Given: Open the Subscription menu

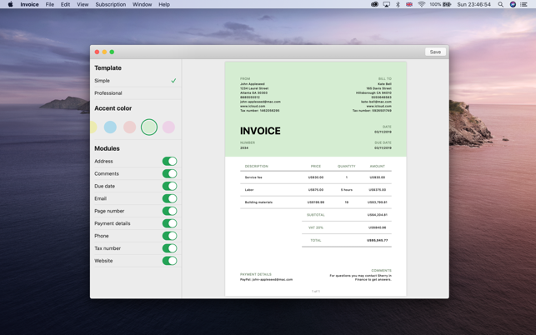Looking at the screenshot, I should 110,4.
